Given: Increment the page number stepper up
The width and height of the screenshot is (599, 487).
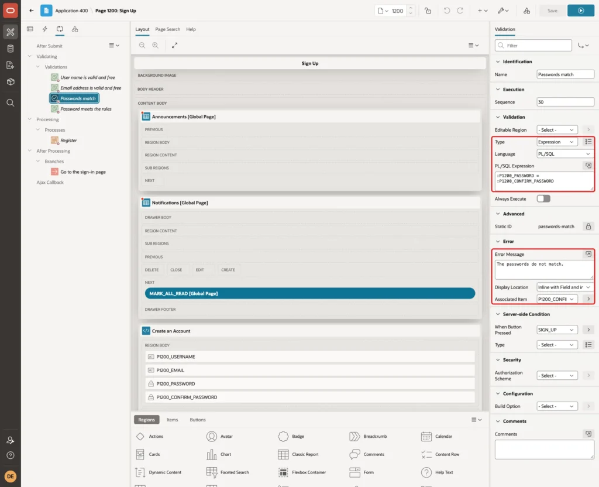Looking at the screenshot, I should 411,8.
